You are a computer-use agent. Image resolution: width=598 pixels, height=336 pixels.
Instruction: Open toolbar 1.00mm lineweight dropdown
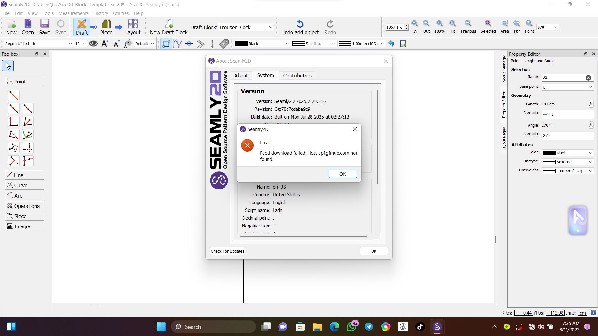pos(362,44)
